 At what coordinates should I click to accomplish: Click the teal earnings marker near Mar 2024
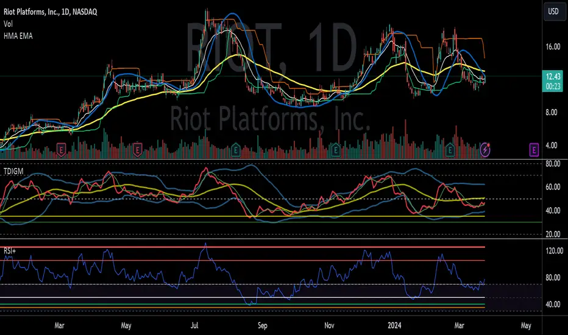tap(450, 150)
